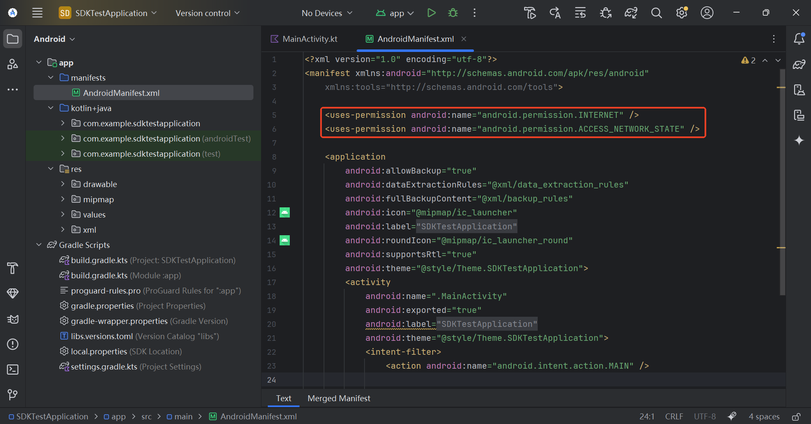Open the No Devices device selector
This screenshot has width=811, height=424.
pos(327,13)
